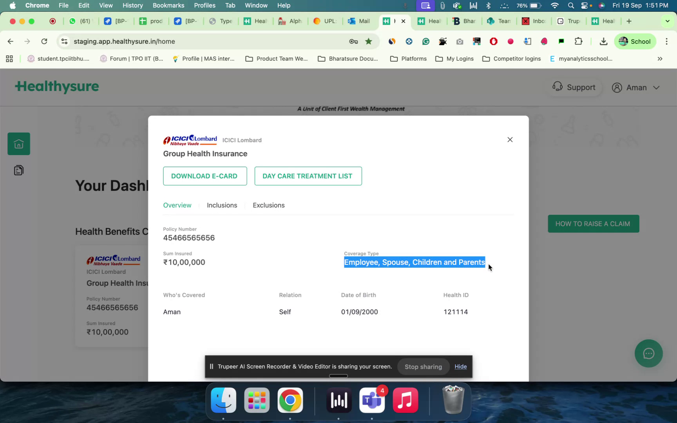Expand the Aman account dropdown
Viewport: 677px width, 423px height.
pos(657,87)
